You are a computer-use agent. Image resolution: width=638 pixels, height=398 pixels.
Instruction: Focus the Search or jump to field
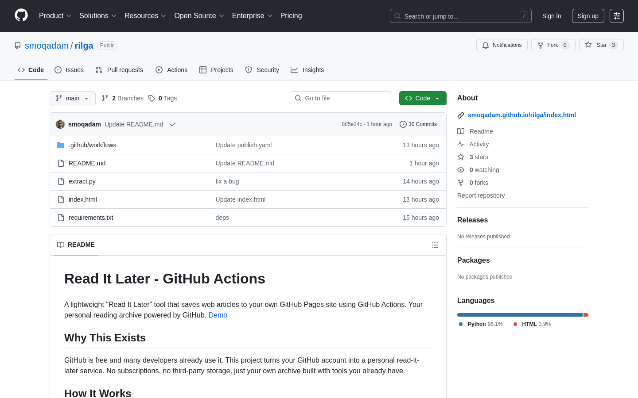(x=460, y=16)
